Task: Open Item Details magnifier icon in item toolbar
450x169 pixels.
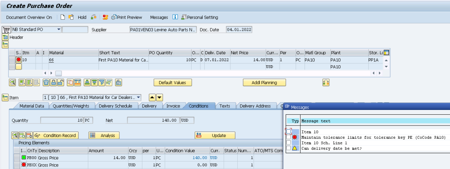Action: click(x=12, y=83)
